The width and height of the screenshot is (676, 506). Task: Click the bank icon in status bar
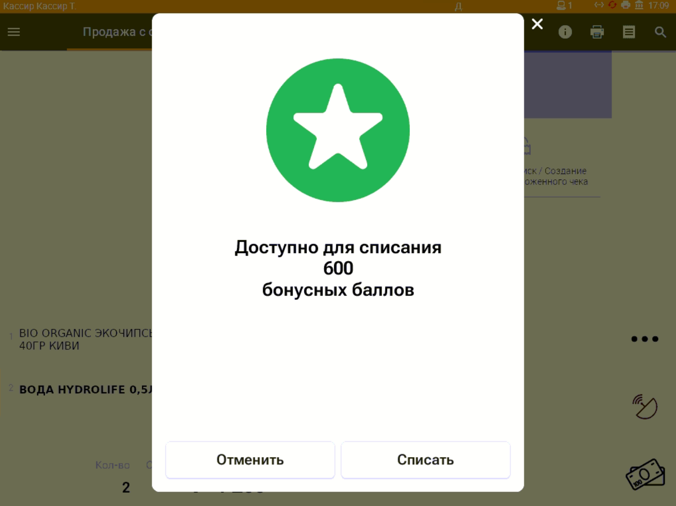click(639, 5)
